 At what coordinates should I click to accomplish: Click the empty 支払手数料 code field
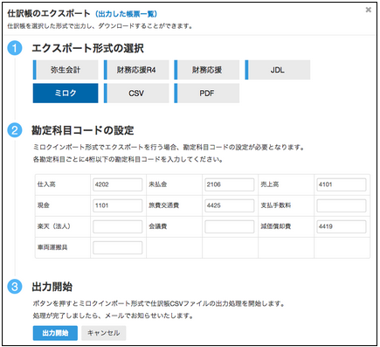(x=342, y=205)
